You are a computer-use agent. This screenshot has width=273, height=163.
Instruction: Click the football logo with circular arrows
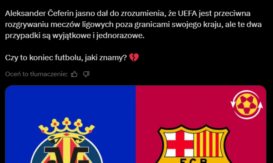247,104
